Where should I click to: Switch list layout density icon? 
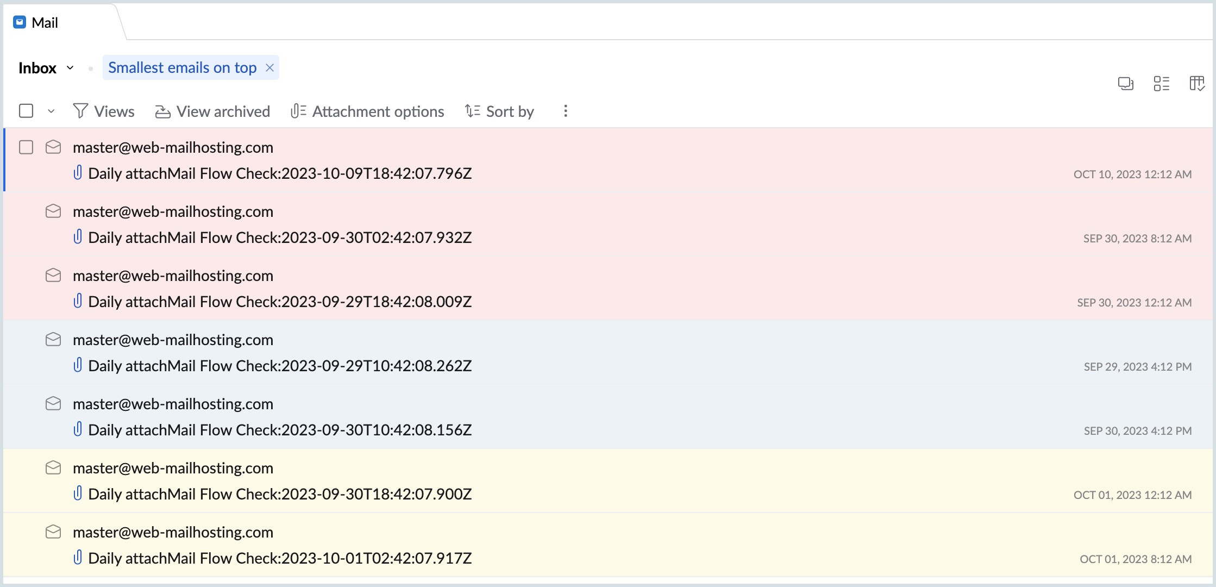pos(1162,84)
